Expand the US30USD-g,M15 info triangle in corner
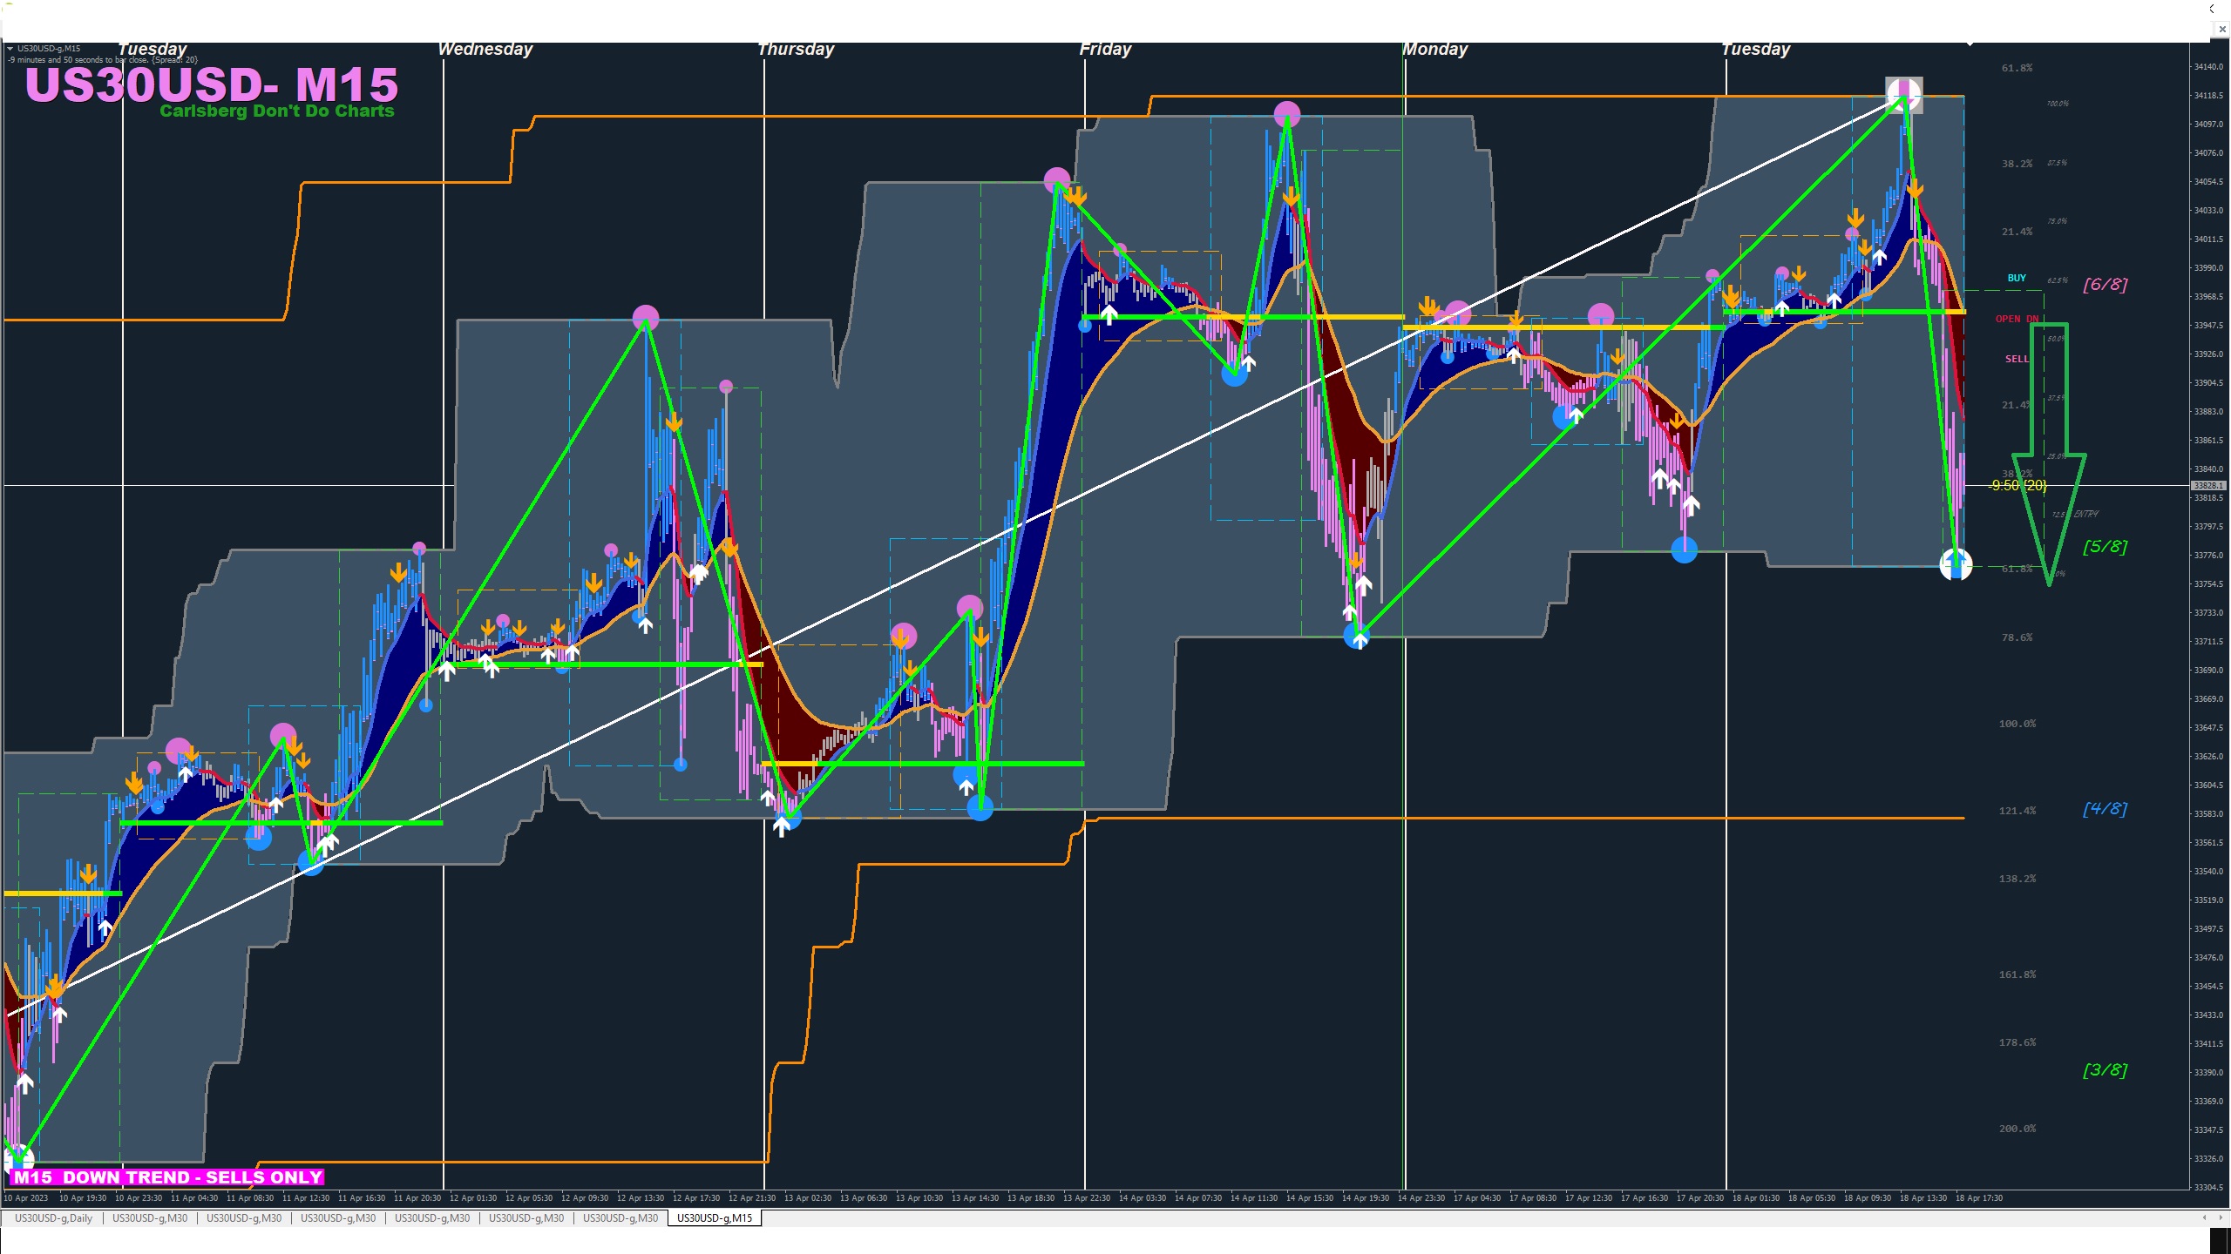 click(x=10, y=49)
